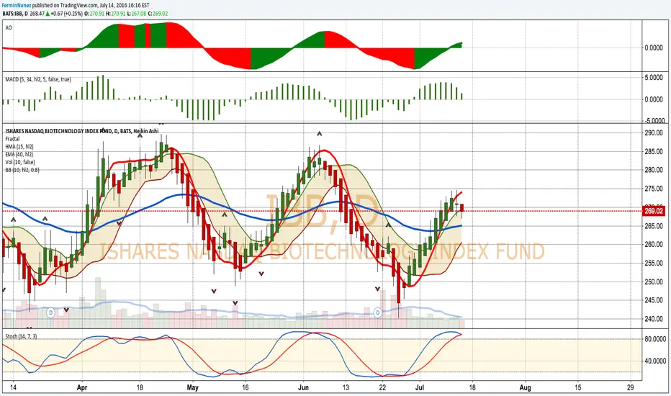The image size is (671, 396).
Task: Click the EMA (40, hl2) indicator label
Action: 19,154
